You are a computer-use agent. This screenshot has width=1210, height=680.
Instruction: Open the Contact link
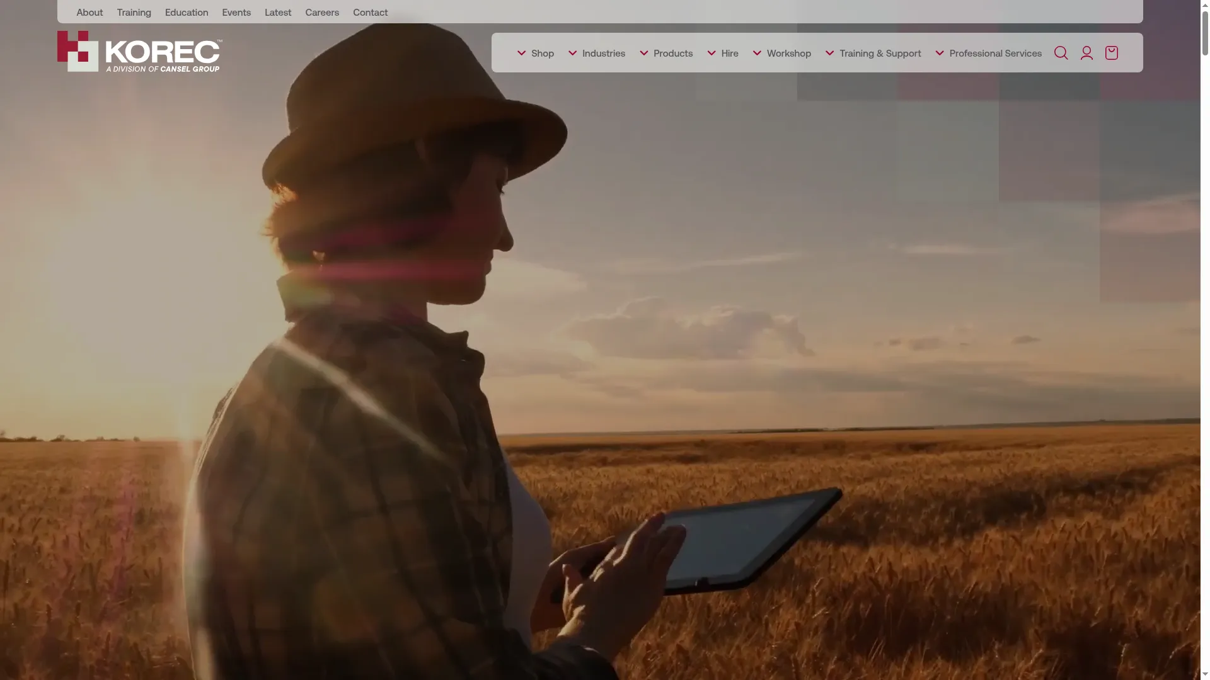(370, 12)
